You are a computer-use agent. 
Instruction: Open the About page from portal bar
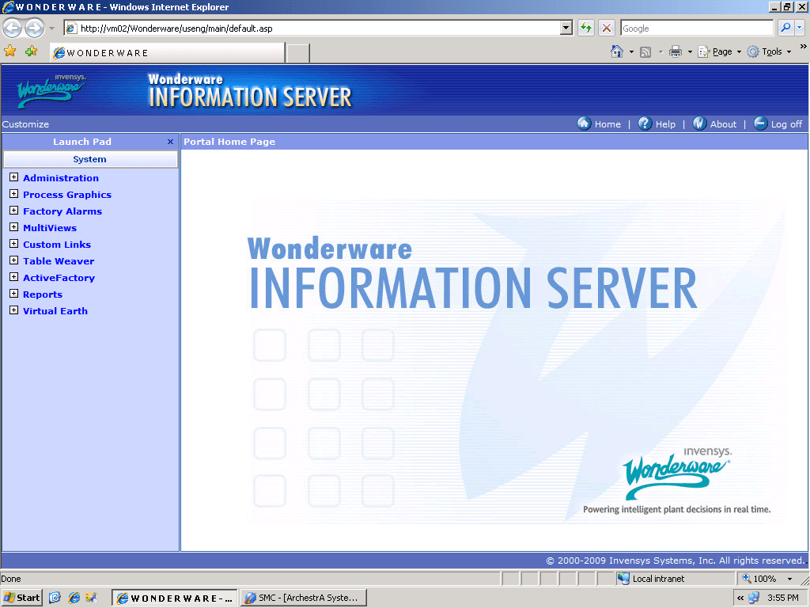pyautogui.click(x=714, y=124)
